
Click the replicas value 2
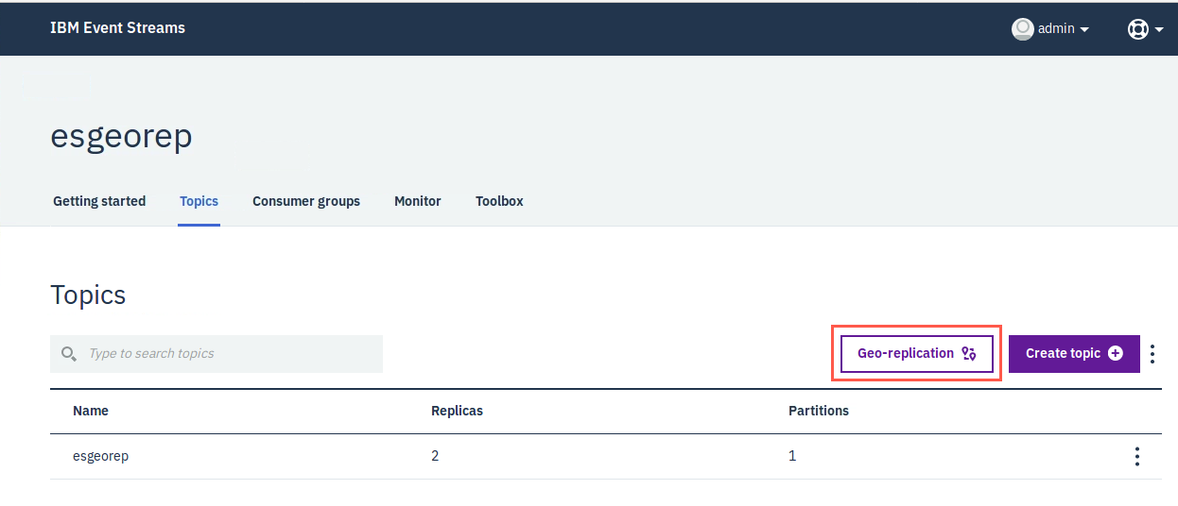coord(435,456)
